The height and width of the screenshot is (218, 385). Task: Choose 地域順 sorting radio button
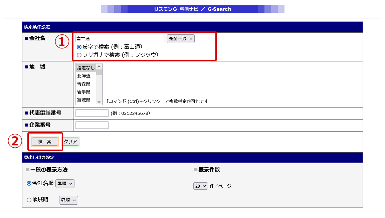[x=29, y=200]
